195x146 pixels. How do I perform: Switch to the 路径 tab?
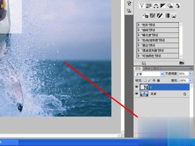point(156,68)
